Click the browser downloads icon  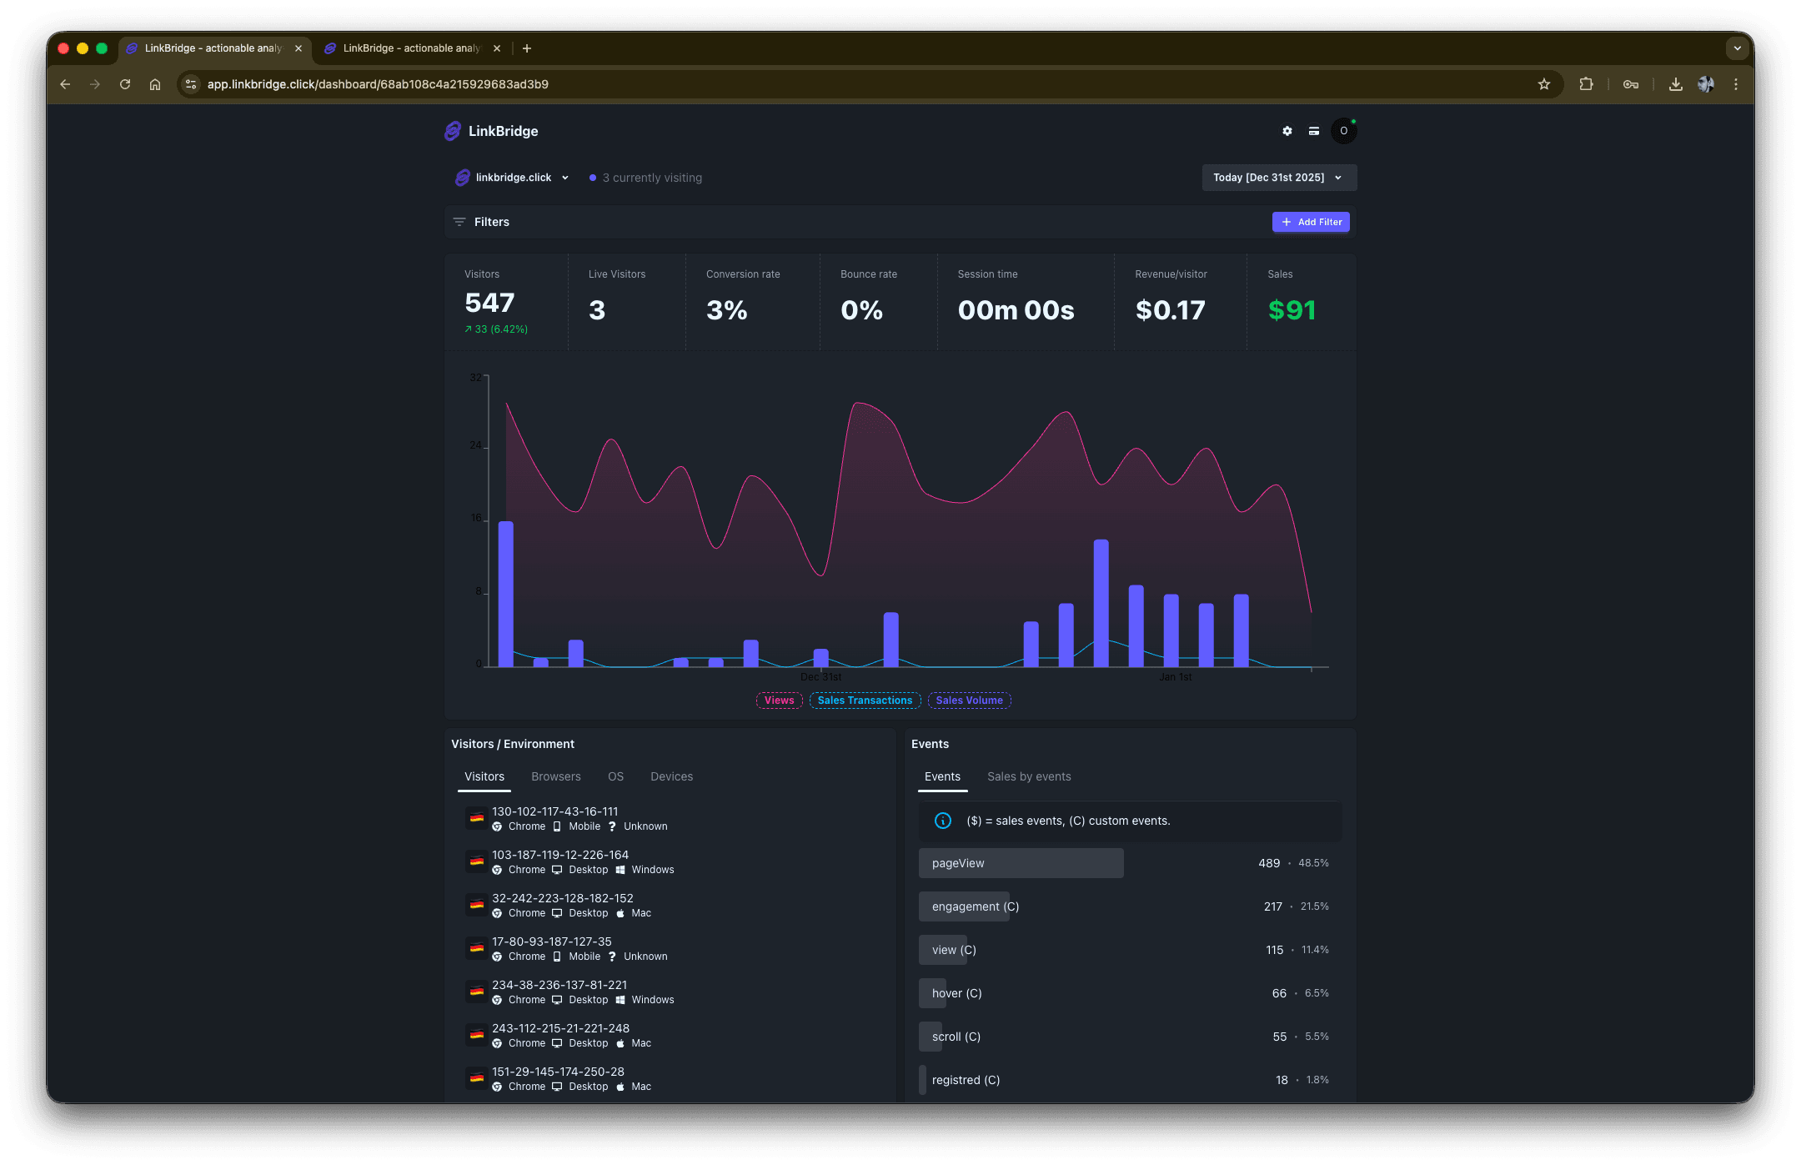coord(1675,84)
